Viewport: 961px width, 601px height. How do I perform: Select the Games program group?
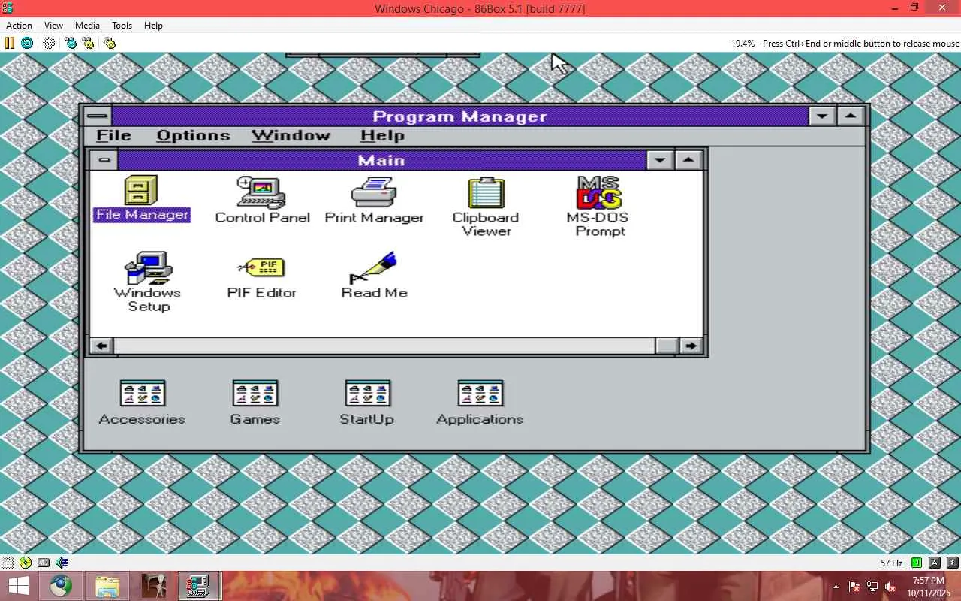pyautogui.click(x=255, y=403)
